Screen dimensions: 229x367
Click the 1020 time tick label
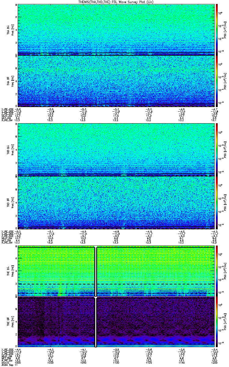point(50,363)
